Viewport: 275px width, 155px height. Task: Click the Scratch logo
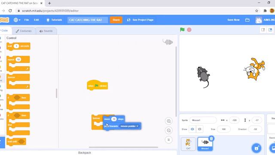(x=4, y=20)
